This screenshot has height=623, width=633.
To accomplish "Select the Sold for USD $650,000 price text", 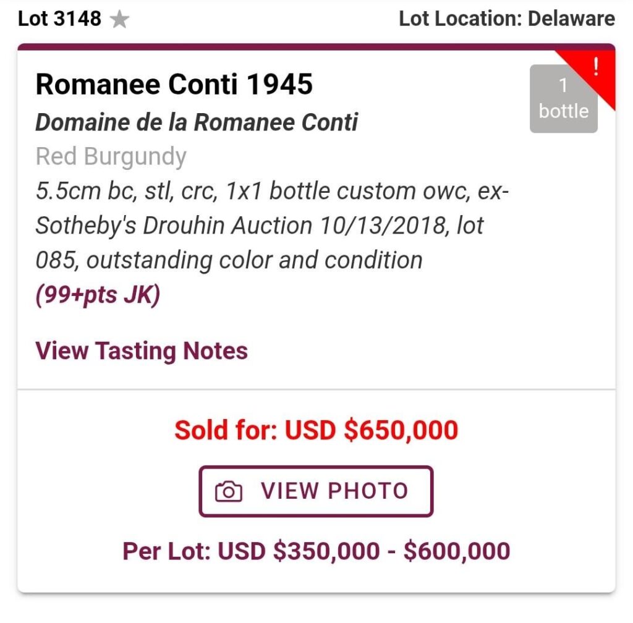I will pyautogui.click(x=316, y=430).
